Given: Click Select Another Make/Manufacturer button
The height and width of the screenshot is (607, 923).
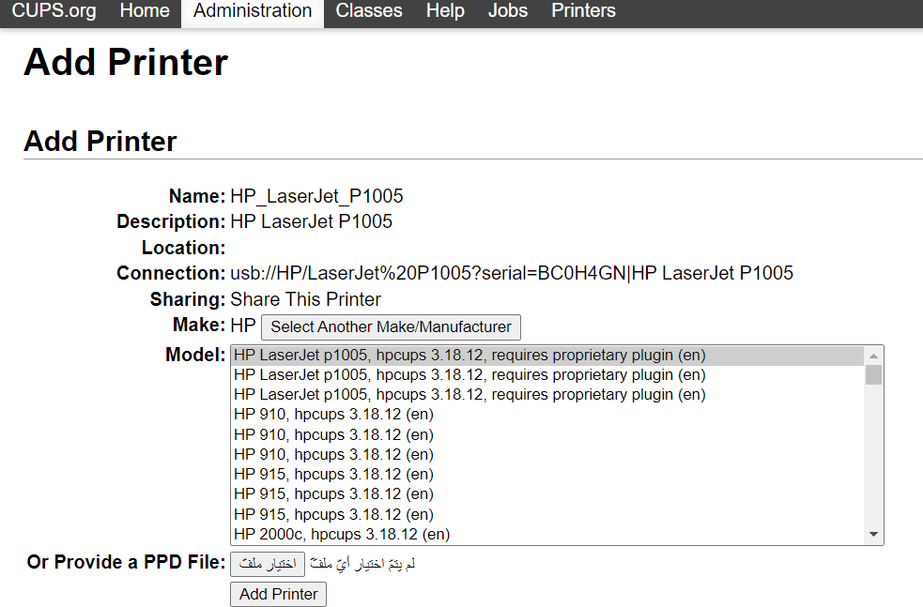Looking at the screenshot, I should pyautogui.click(x=391, y=327).
